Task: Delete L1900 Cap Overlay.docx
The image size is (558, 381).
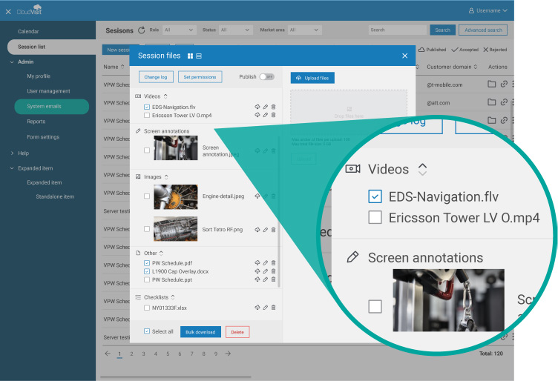Action: pyautogui.click(x=273, y=271)
